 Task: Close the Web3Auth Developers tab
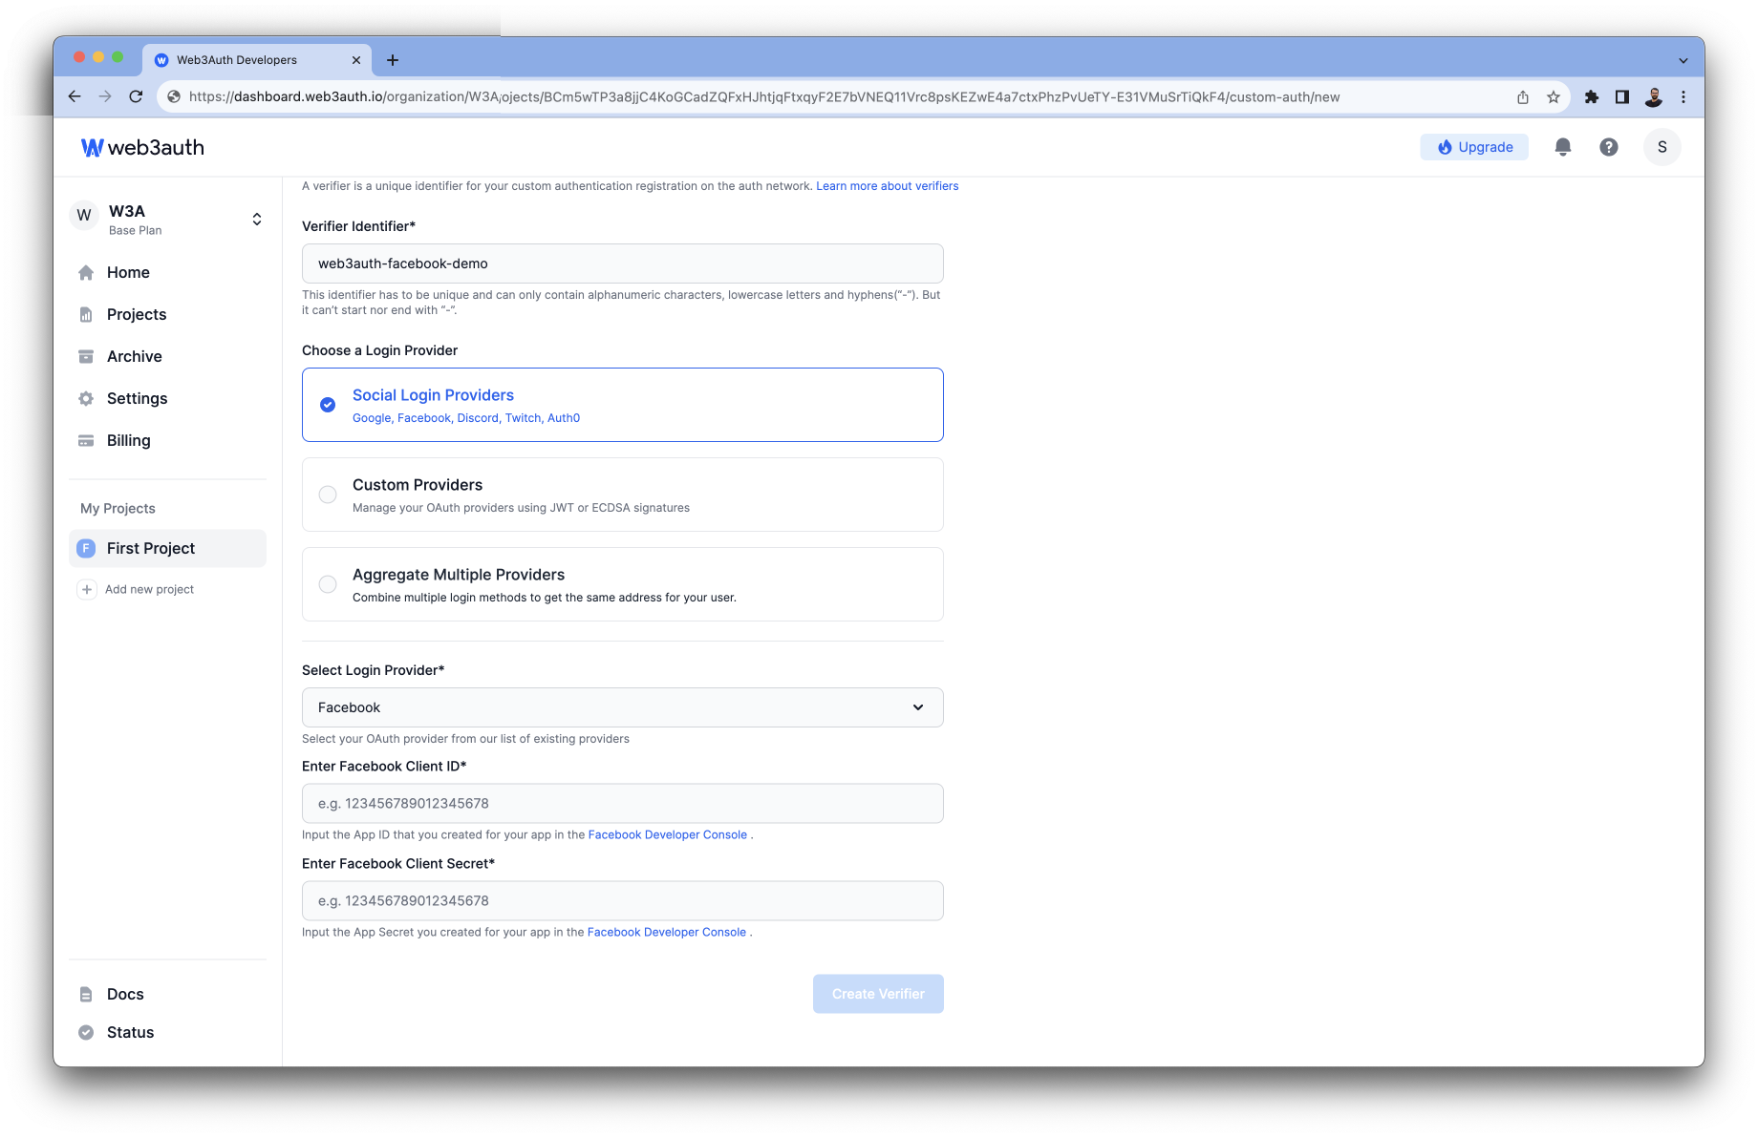point(356,60)
